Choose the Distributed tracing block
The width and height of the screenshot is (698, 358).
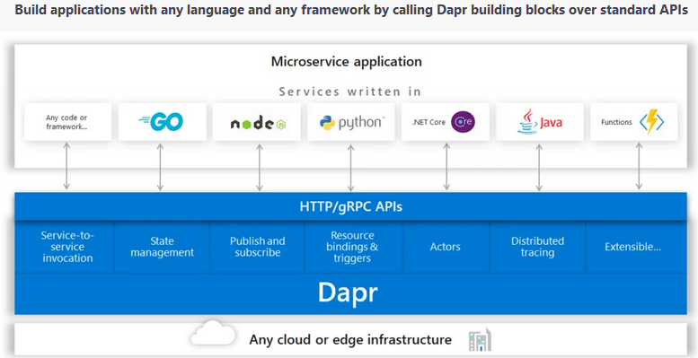click(538, 247)
